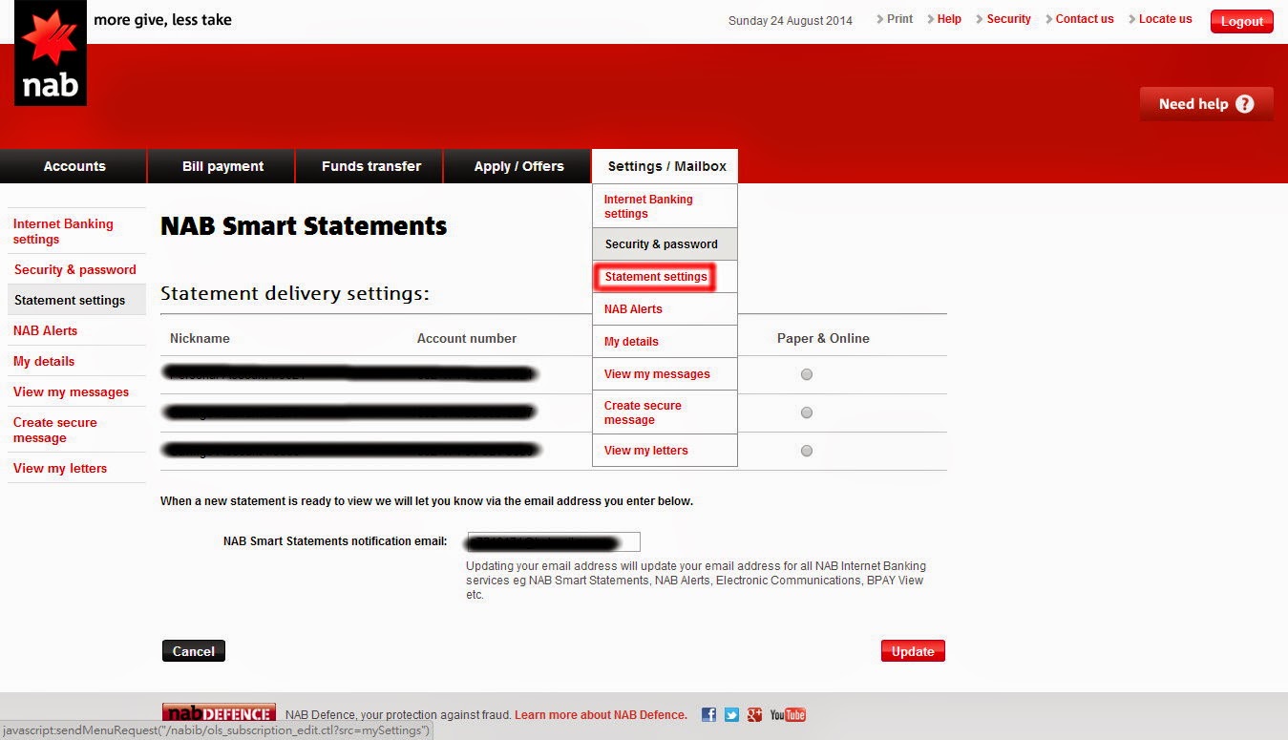This screenshot has height=740, width=1288.
Task: Click the Nickname column header
Action: (200, 338)
